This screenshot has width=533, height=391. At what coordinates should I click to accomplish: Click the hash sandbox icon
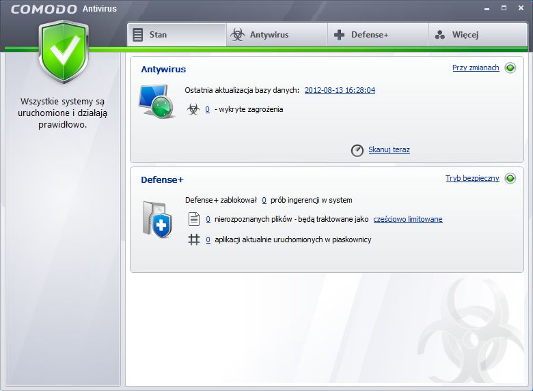coord(194,240)
